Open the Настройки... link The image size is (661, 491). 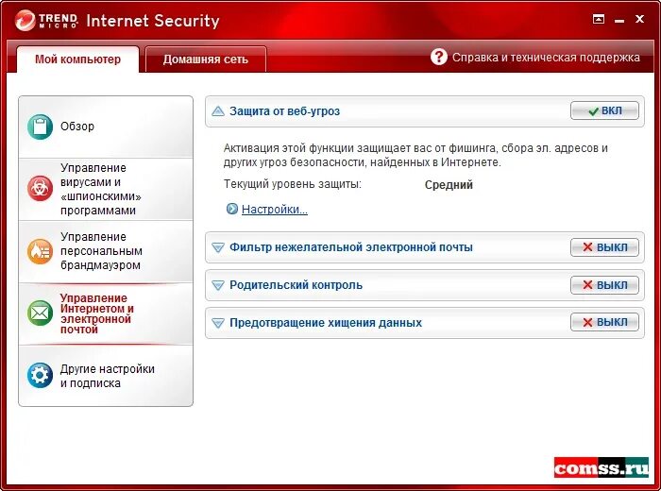point(275,209)
